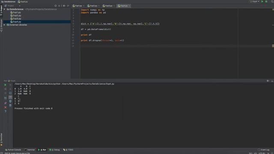Screen dimensions: 274x154
Task: Hide Run panel with hide icon
Action: point(272,81)
